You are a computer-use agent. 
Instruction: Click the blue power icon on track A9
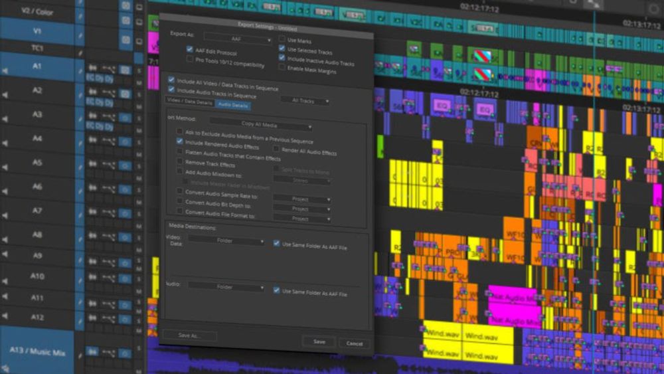(x=125, y=263)
